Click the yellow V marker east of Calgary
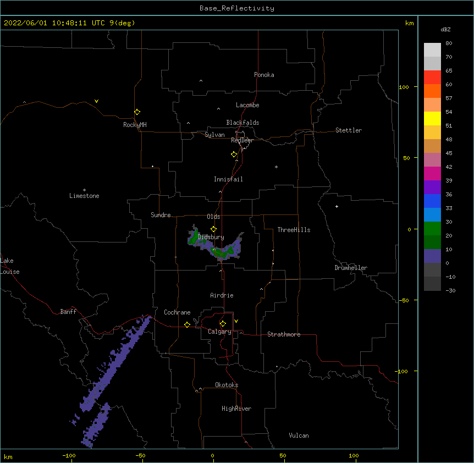Image resolution: width=474 pixels, height=463 pixels. click(x=236, y=321)
